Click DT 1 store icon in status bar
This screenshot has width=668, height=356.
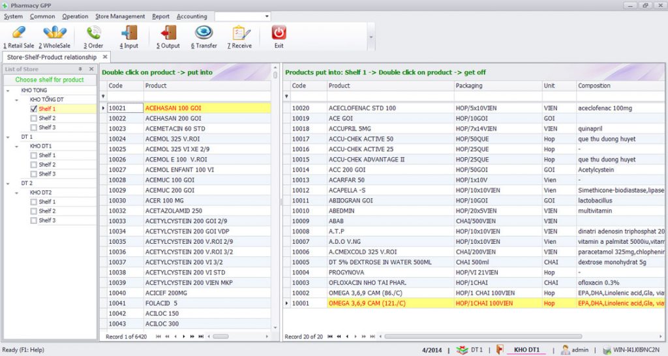click(462, 350)
